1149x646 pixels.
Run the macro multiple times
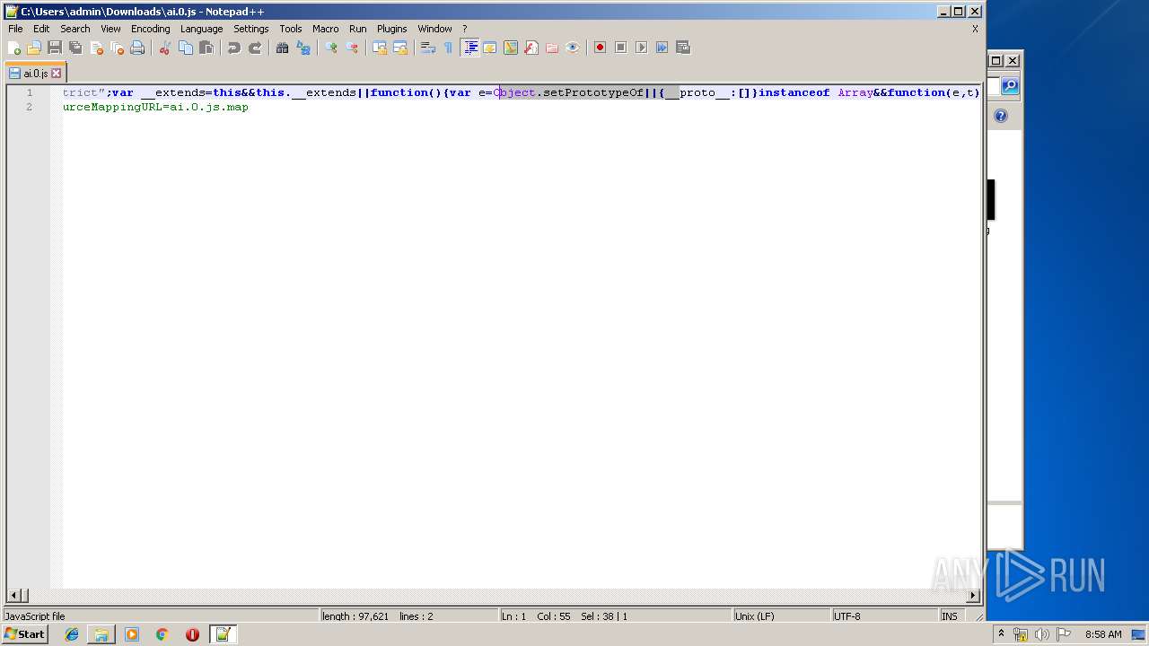[x=662, y=48]
